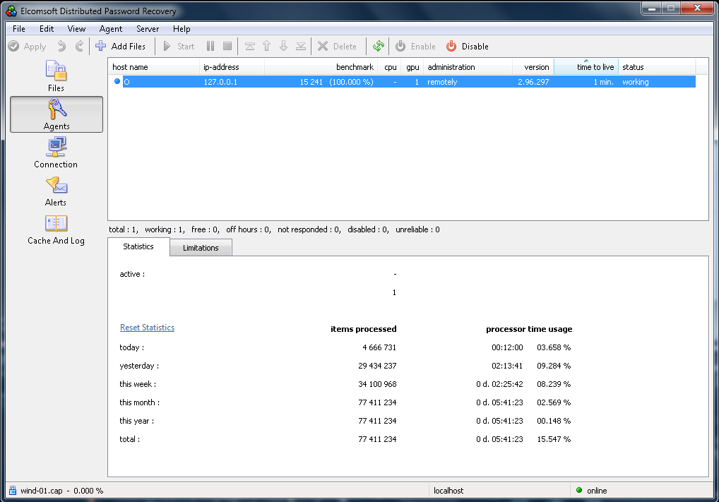
Task: Click the administration value "remotely"
Action: point(443,82)
